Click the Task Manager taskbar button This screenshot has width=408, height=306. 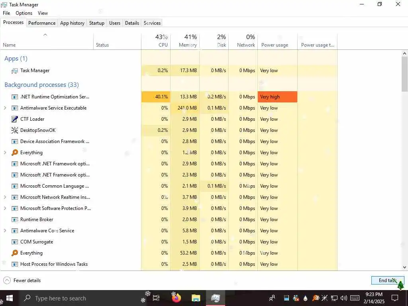216,298
